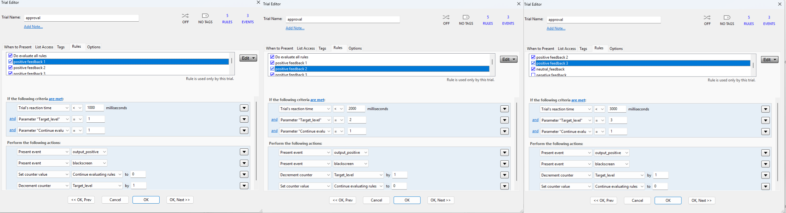
Task: Open 5 RULES in the right Trial Editor
Action: [x=749, y=20]
